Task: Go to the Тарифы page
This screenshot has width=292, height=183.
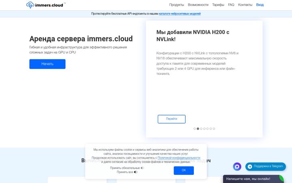Action: 218,5
